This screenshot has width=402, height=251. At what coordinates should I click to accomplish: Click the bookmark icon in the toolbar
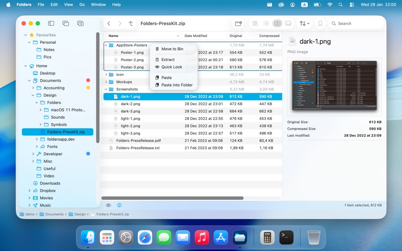click(x=320, y=23)
